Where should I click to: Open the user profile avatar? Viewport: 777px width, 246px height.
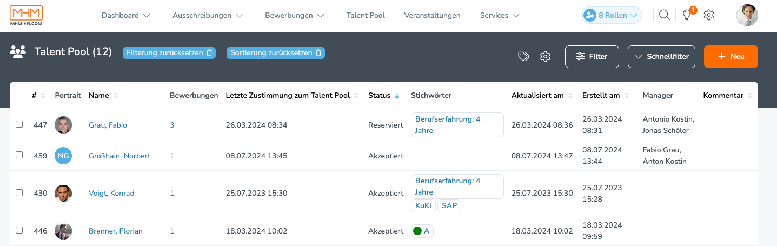click(747, 15)
